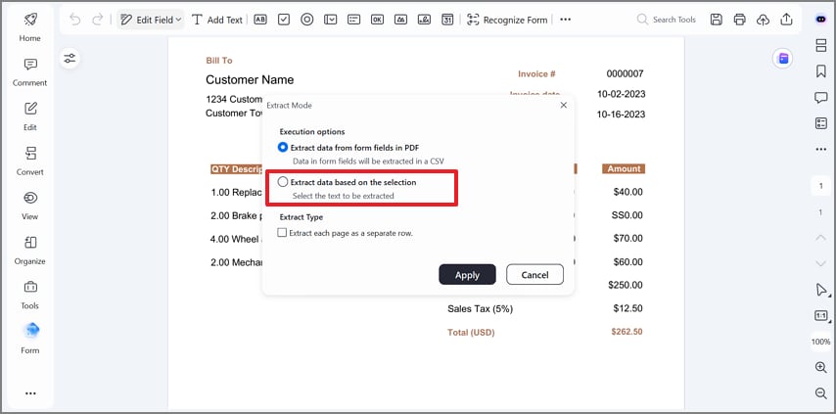Insert a list box form element
Image resolution: width=836 pixels, height=414 pixels.
coord(353,20)
